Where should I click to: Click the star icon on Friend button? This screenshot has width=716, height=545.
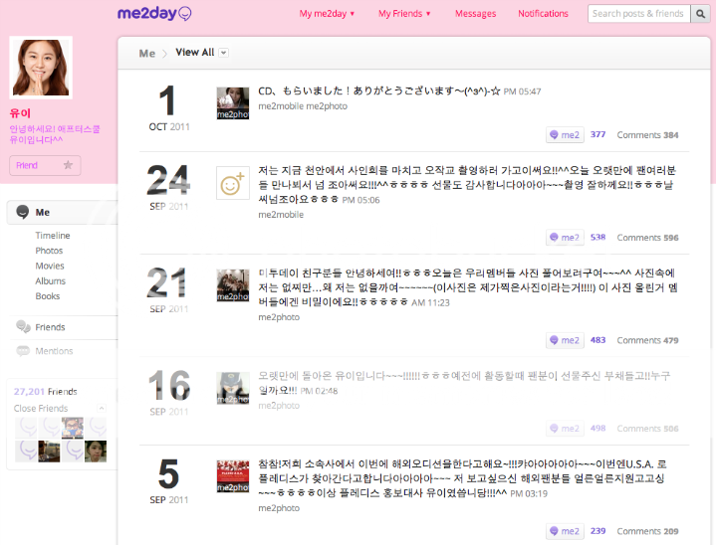click(x=68, y=165)
